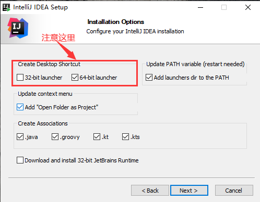This screenshot has width=260, height=202.
Task: Click the "Update context menu" group label
Action: click(45, 94)
